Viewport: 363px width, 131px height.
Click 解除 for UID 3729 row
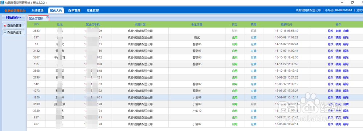pos(346,111)
